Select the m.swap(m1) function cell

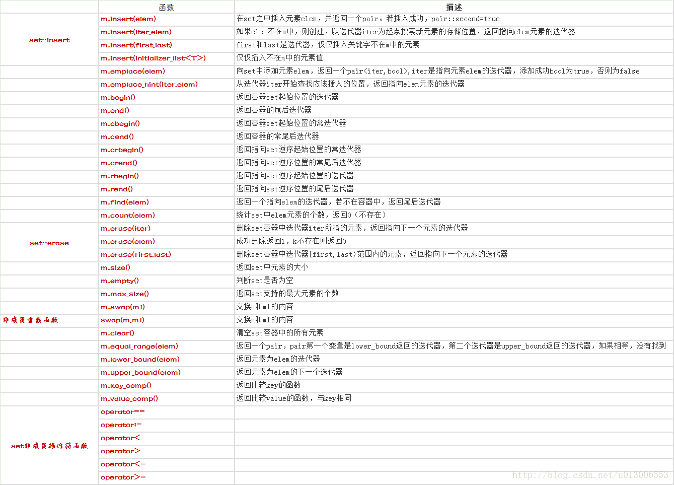(x=167, y=307)
